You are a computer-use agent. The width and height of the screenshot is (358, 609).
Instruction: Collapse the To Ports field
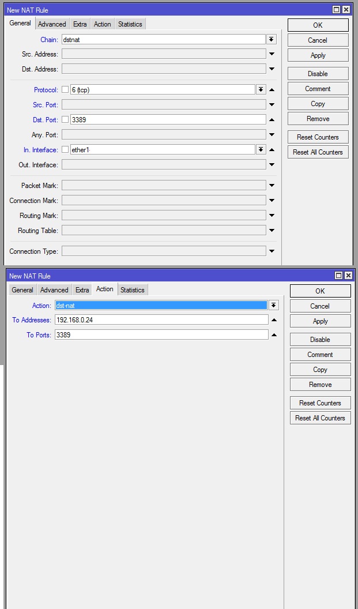tap(274, 335)
